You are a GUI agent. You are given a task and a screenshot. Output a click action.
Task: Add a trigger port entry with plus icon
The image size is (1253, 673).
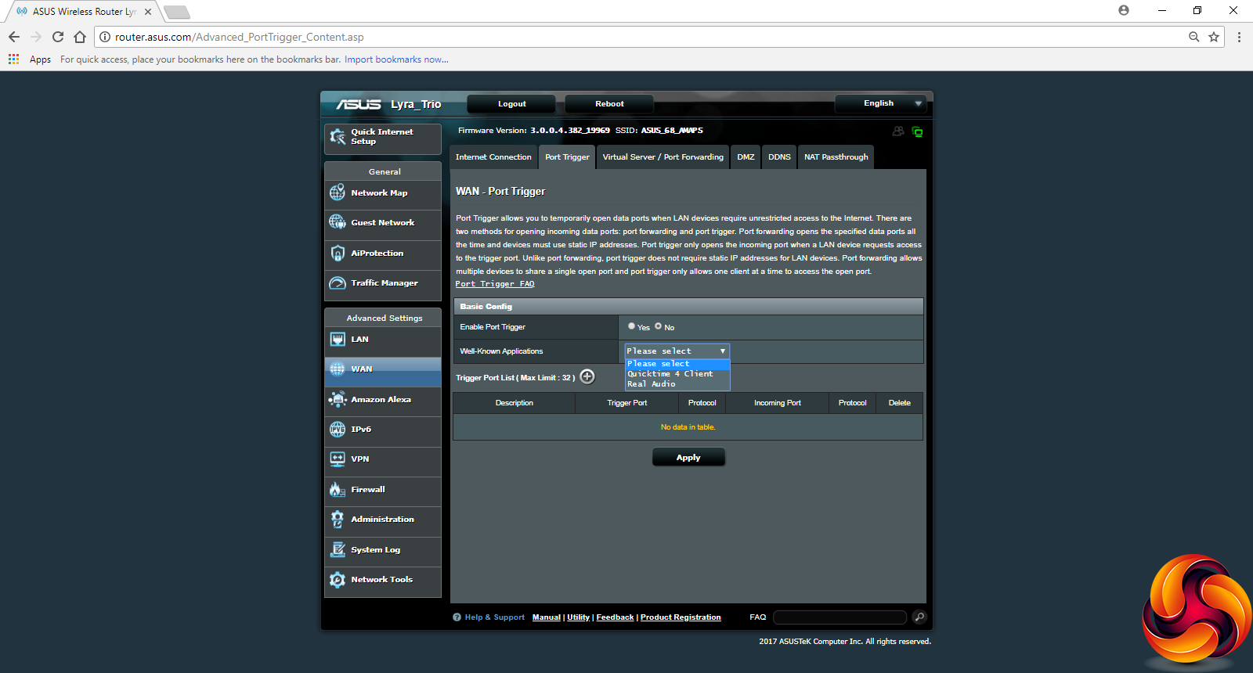[x=587, y=377]
